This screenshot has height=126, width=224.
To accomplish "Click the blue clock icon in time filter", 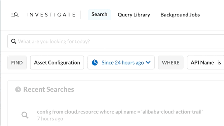I will pos(95,63).
